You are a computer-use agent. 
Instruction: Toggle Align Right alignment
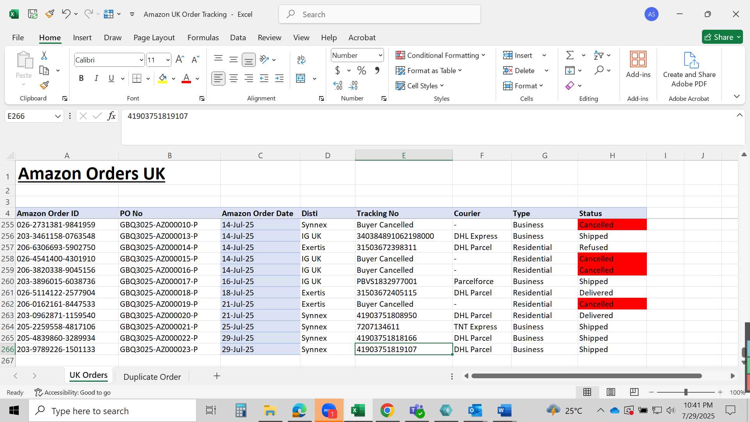pyautogui.click(x=249, y=79)
